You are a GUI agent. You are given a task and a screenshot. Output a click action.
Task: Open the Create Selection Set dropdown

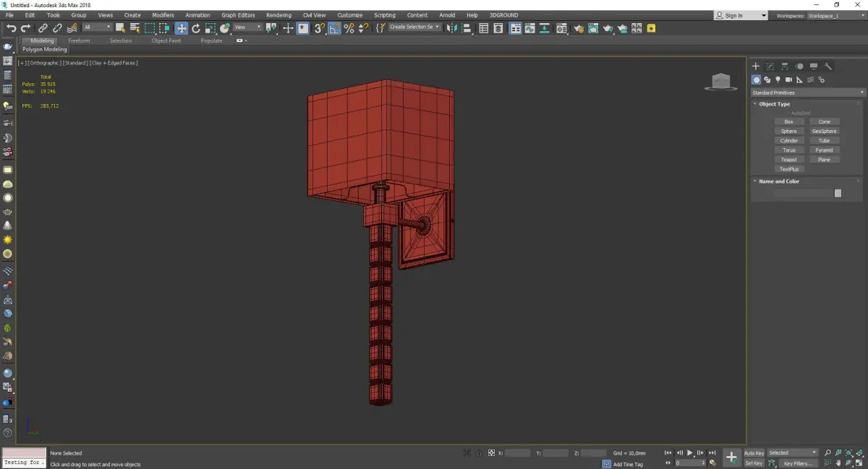414,27
